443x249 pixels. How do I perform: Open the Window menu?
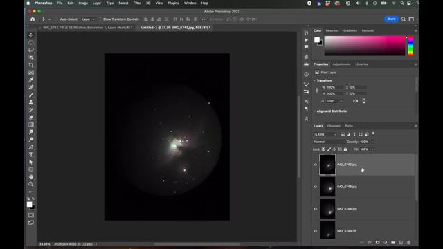[x=190, y=3]
